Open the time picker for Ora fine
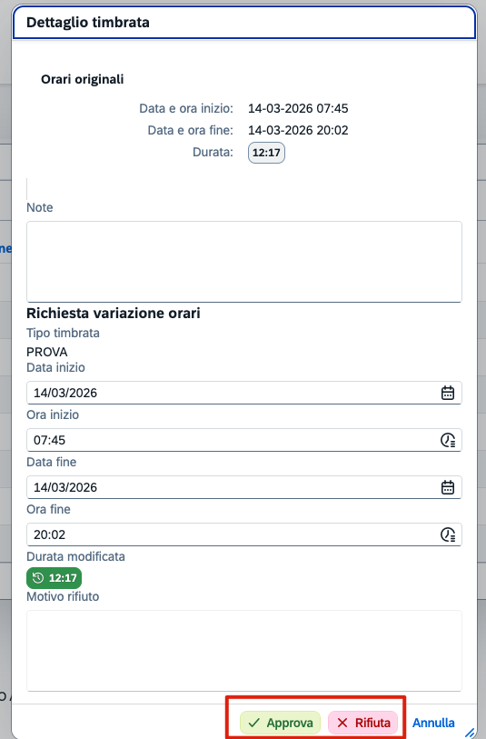486x739 pixels. [447, 534]
